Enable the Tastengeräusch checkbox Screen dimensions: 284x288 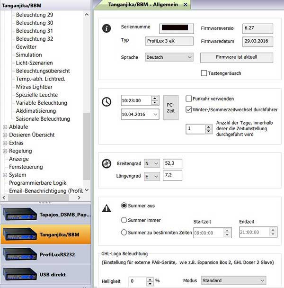204,73
